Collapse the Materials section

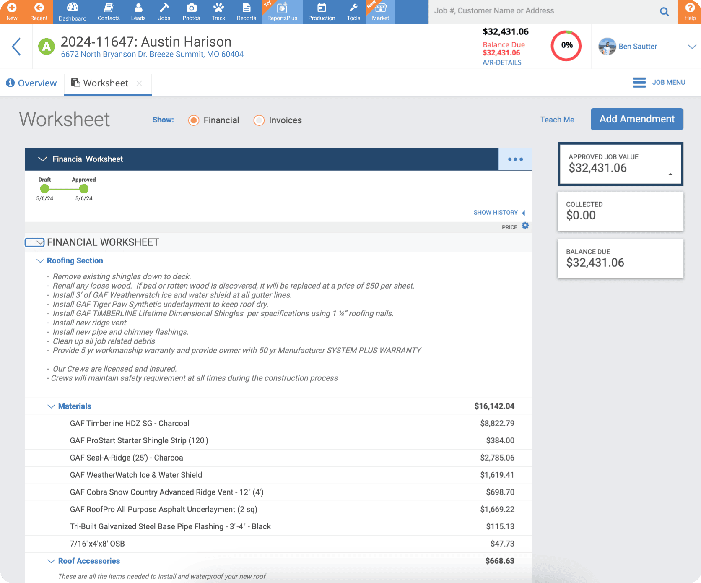click(51, 406)
